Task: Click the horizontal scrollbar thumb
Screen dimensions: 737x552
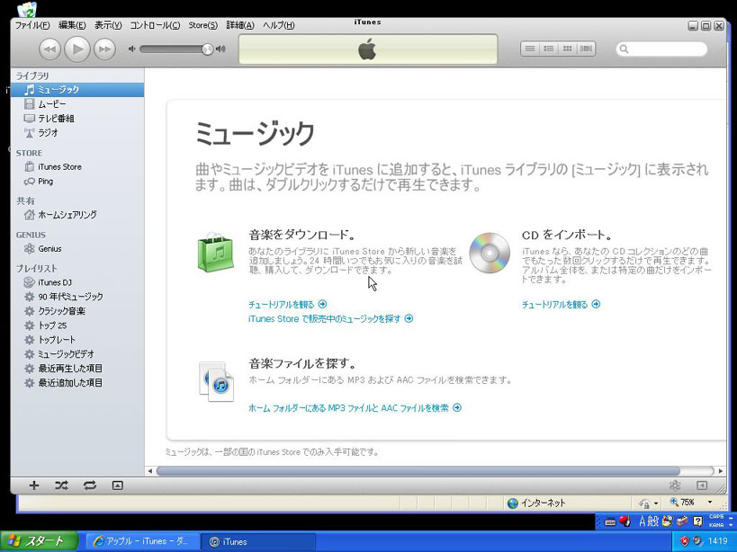Action: [418, 471]
